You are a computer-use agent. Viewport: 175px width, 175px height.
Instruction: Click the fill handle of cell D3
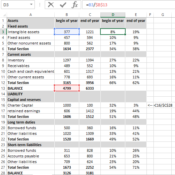tap(125, 35)
